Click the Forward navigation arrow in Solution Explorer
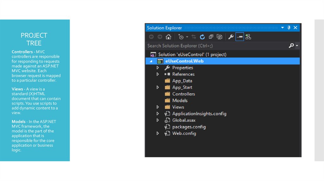Viewport: 324px width, 181px height. 160,37
